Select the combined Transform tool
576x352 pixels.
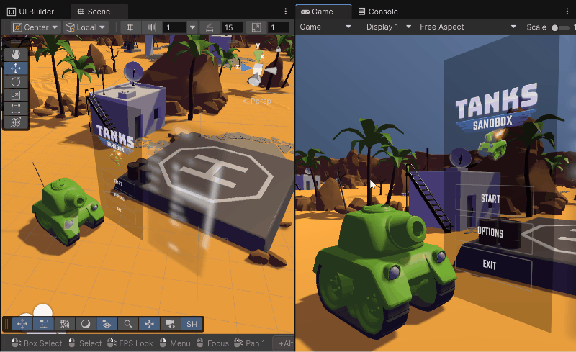coord(16,122)
